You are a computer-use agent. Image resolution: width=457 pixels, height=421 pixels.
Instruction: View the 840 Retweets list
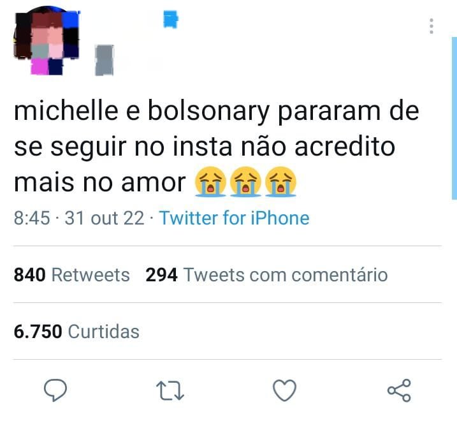pyautogui.click(x=71, y=275)
